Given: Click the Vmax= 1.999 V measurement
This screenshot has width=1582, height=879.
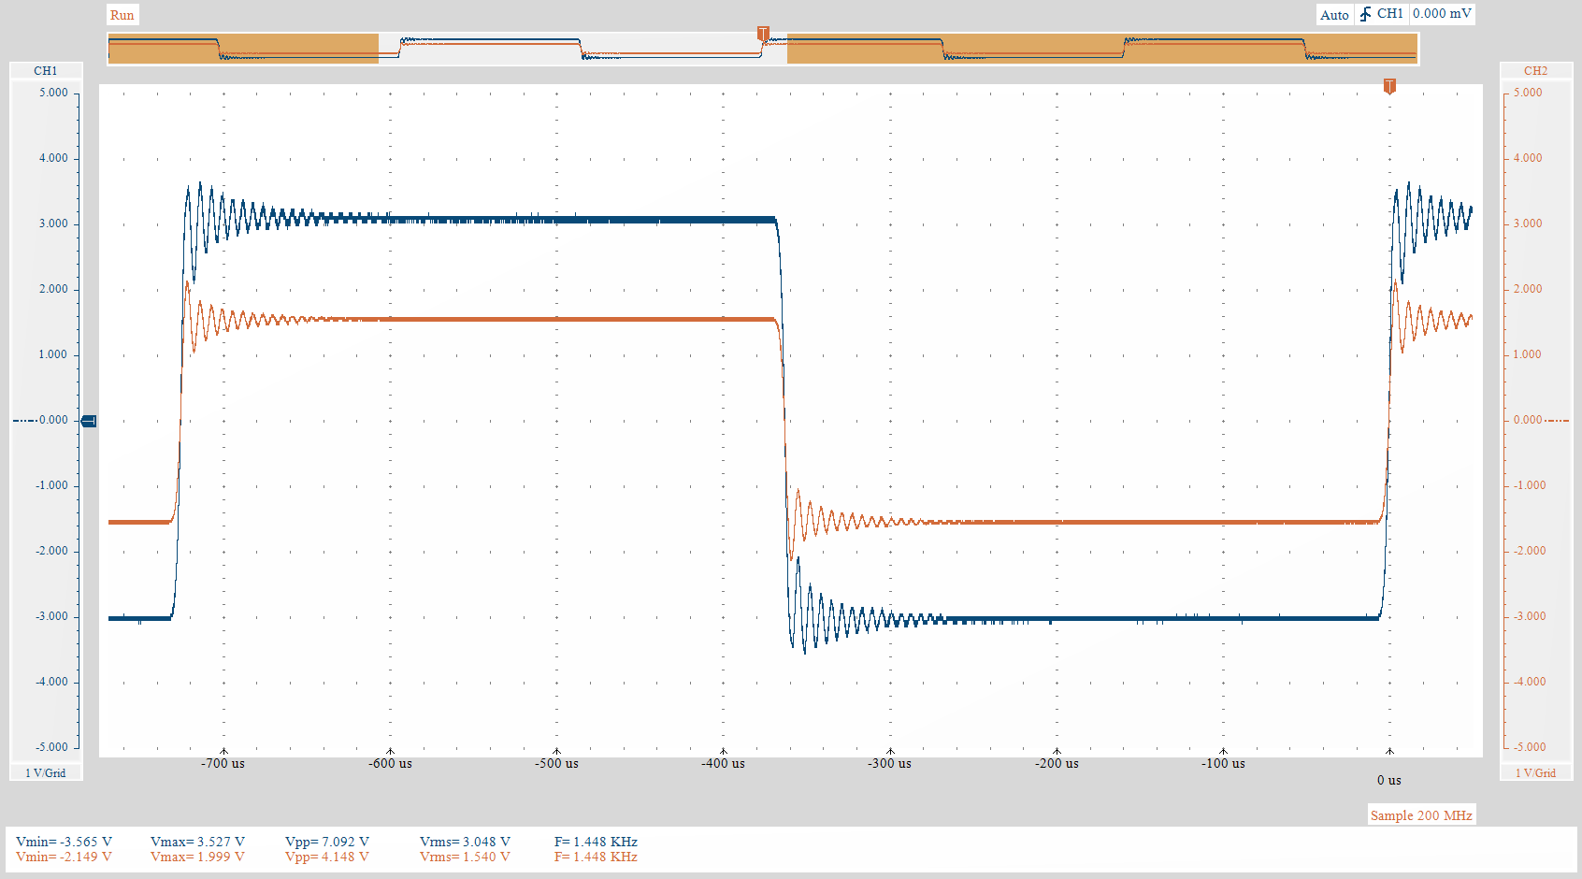Looking at the screenshot, I should point(197,857).
